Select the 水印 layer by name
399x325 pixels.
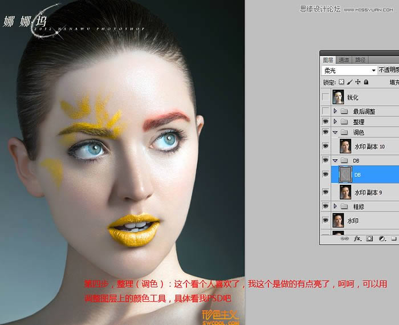tap(353, 221)
